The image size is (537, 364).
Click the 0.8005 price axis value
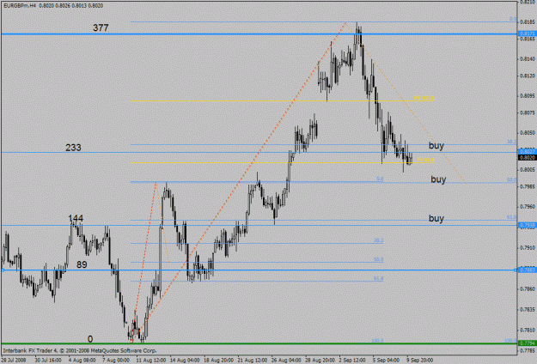point(528,170)
